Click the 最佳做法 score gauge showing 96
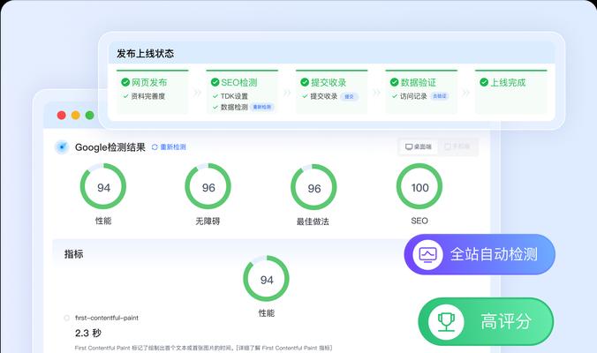The image size is (597, 353). [x=314, y=187]
